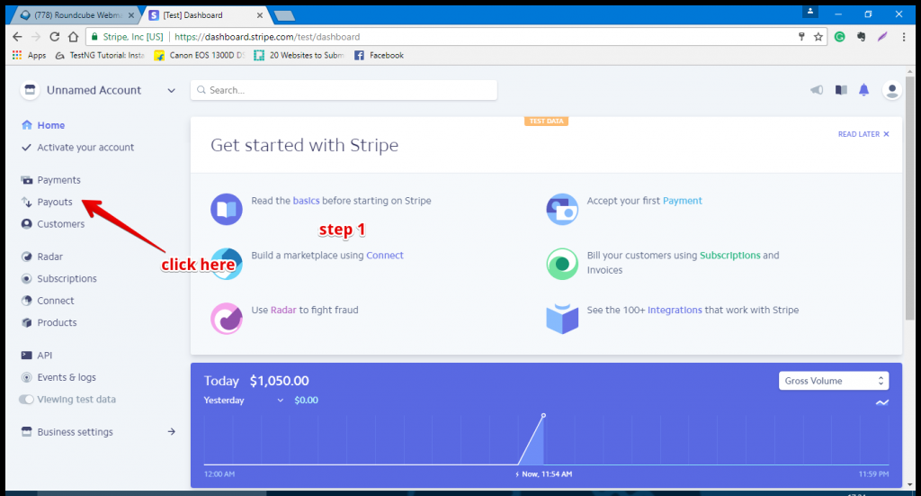Open the announcements megaphone icon
This screenshot has width=921, height=496.
pos(817,90)
